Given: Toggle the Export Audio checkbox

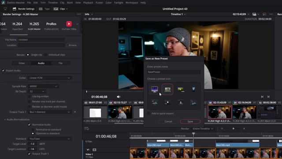Looking at the screenshot, I should (3, 71).
